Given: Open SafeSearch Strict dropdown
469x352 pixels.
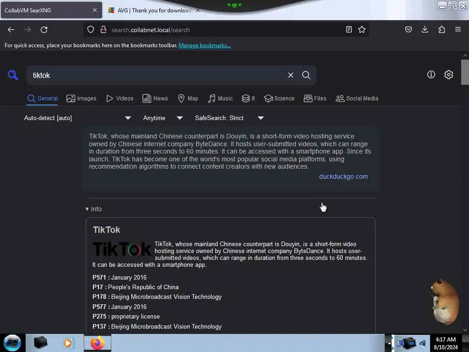Looking at the screenshot, I should coord(229,118).
